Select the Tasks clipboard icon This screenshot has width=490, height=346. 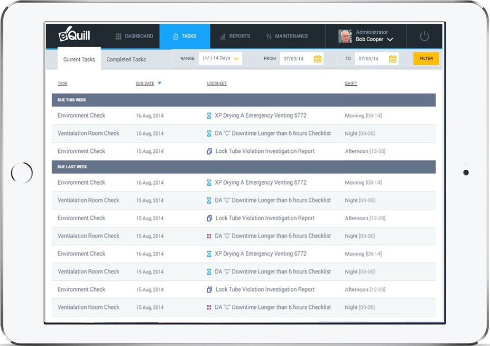click(x=175, y=37)
